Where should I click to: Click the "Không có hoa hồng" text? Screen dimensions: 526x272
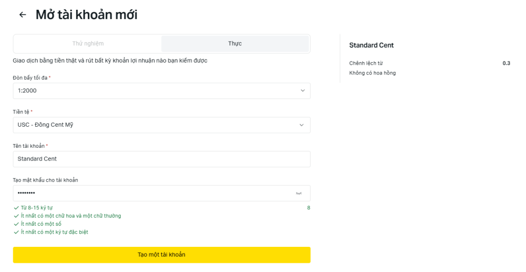[372, 73]
